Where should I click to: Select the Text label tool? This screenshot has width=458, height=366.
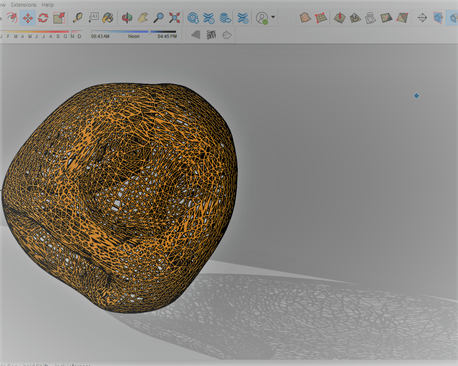tap(94, 18)
